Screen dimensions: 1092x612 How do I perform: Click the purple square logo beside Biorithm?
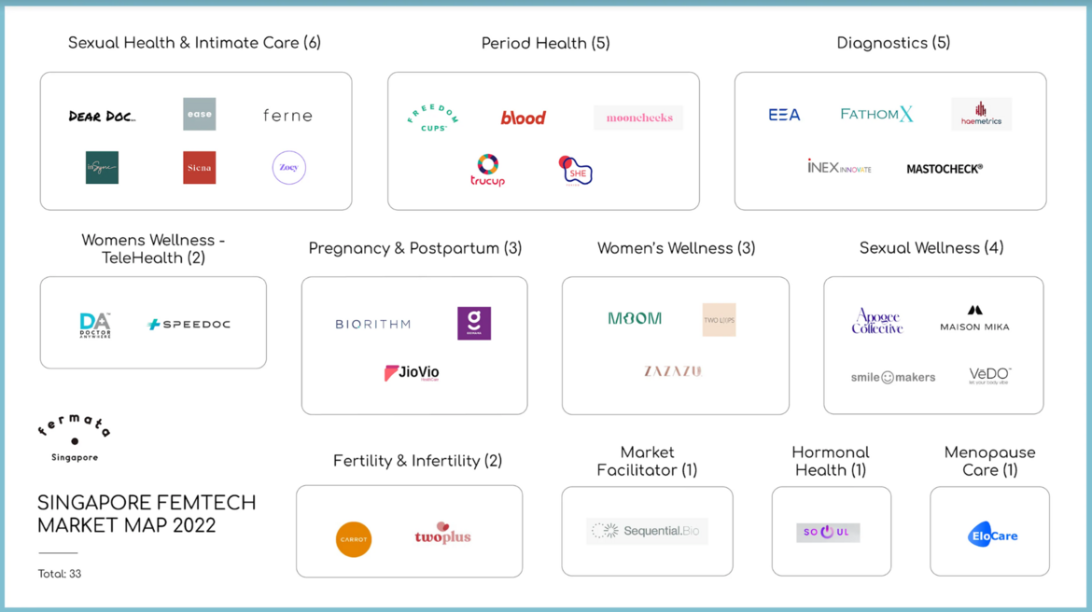pos(474,324)
